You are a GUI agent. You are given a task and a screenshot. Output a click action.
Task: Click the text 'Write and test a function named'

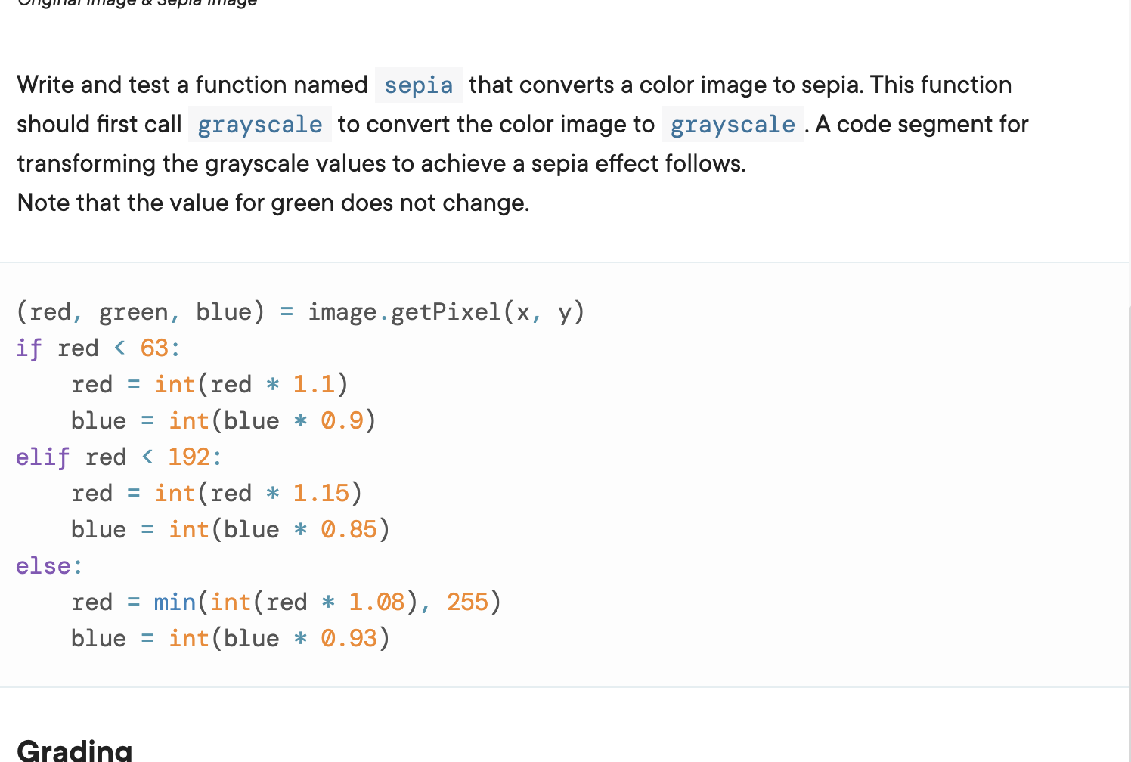192,85
